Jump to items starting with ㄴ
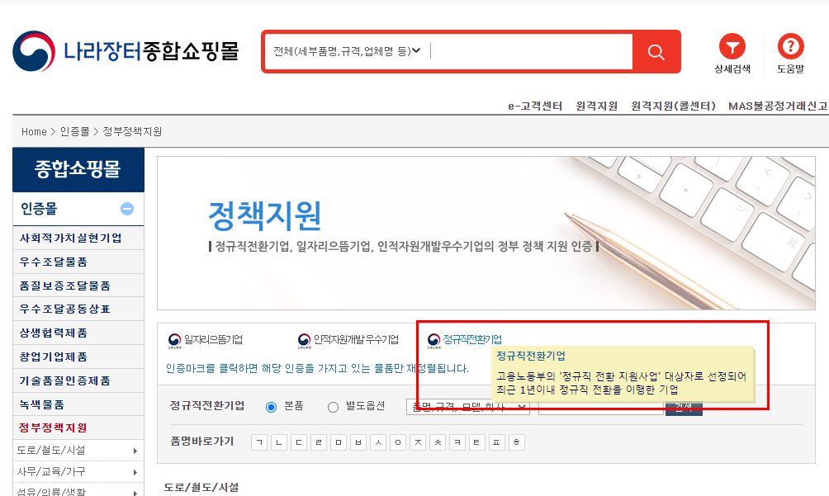Screen dimensions: 829x496 (x=279, y=442)
